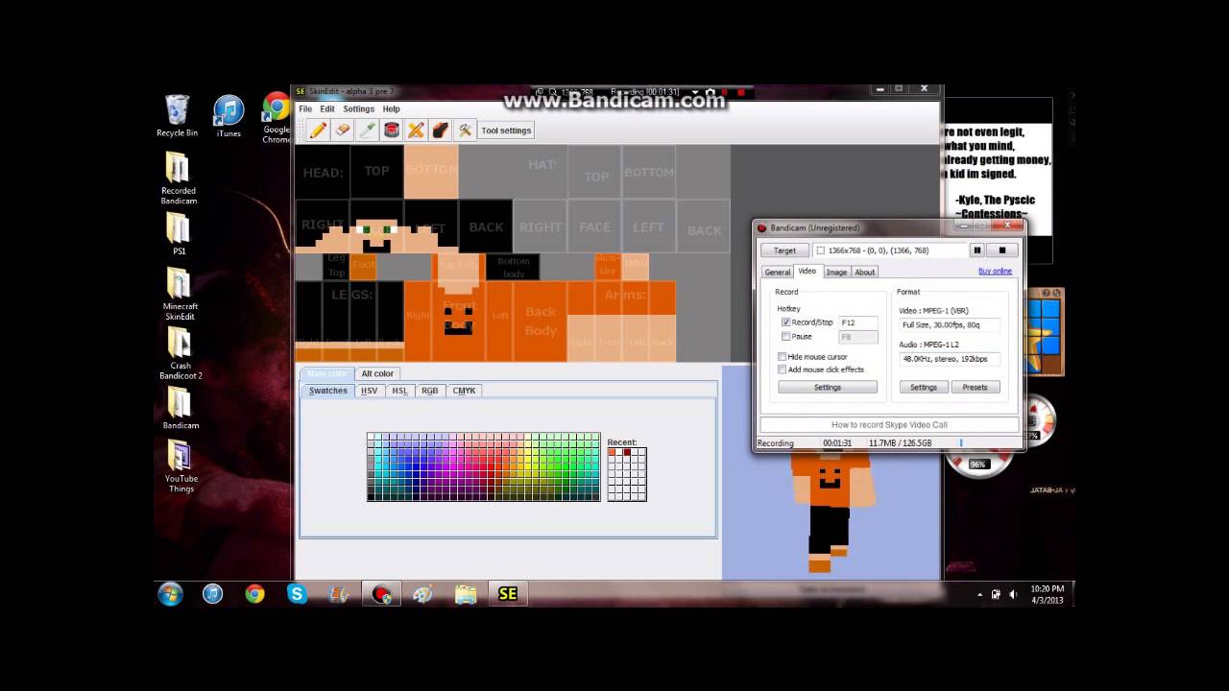The width and height of the screenshot is (1229, 691).
Task: Click the Target button in Bandicam
Action: (x=784, y=250)
